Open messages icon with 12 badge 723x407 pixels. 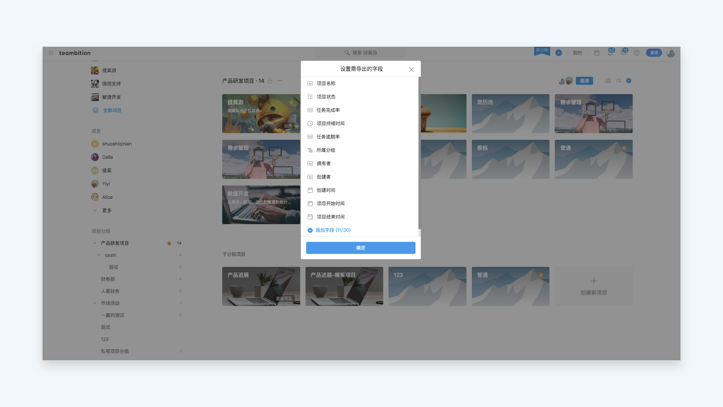point(624,52)
